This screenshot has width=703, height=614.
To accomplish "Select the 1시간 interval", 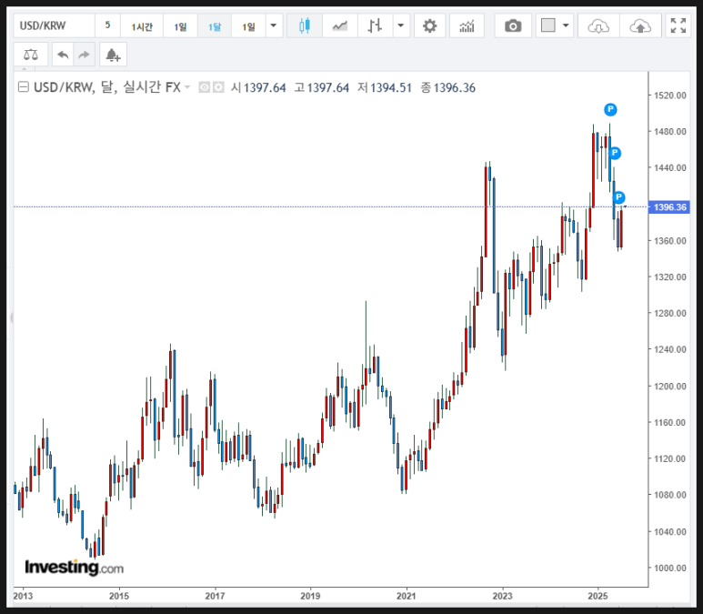I will 142,26.
